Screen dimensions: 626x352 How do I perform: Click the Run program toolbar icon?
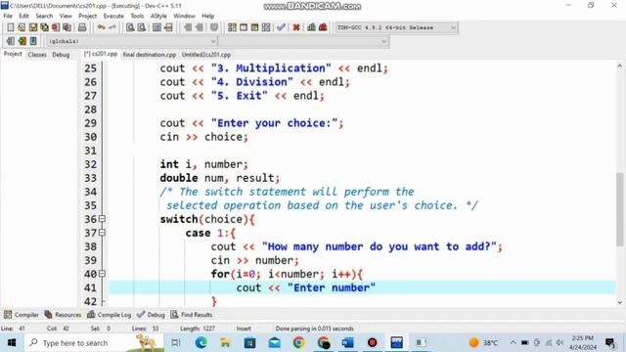click(244, 27)
